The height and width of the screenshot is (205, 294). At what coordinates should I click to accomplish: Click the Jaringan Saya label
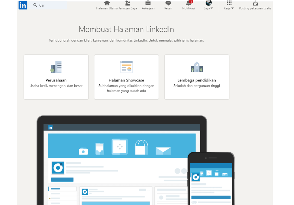[x=128, y=8]
